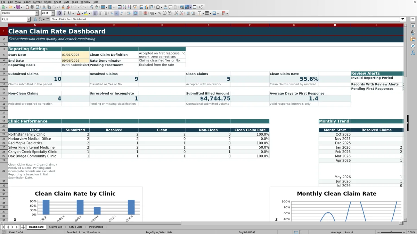
Task: Open the Sheet menu
Action: pos(57,2)
